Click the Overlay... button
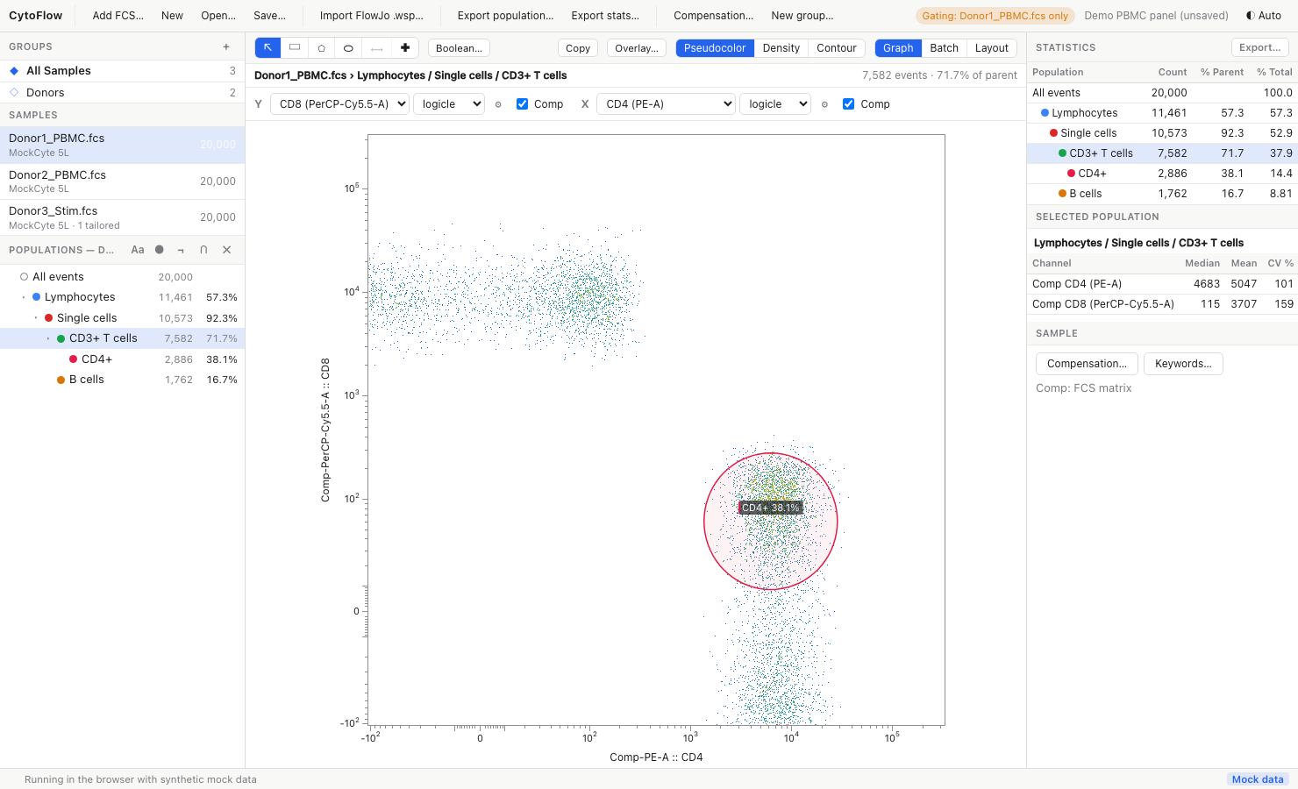The width and height of the screenshot is (1298, 789). point(637,48)
